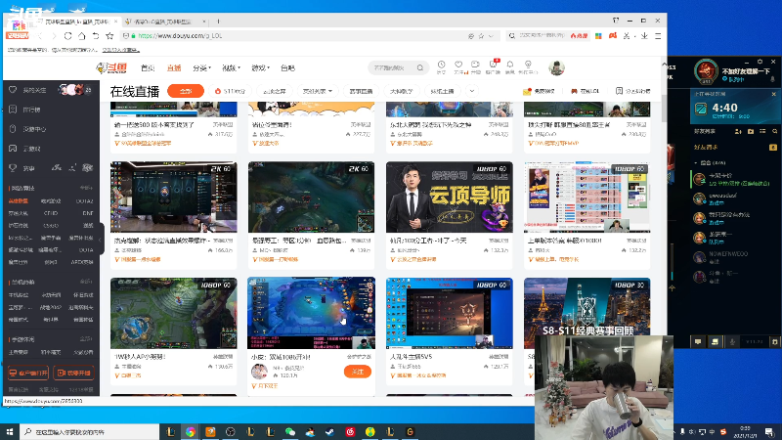Image resolution: width=782 pixels, height=440 pixels.
Task: Click the 客户端打开 button in sidebar
Action: (28, 373)
